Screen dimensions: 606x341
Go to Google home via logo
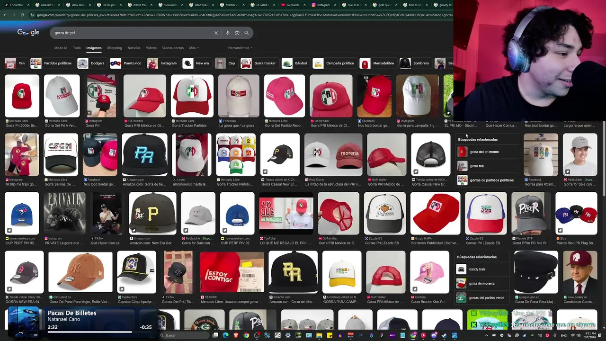click(28, 32)
